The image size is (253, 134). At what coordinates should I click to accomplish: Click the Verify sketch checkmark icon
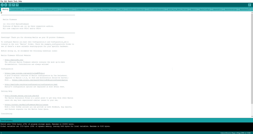point(2,5)
